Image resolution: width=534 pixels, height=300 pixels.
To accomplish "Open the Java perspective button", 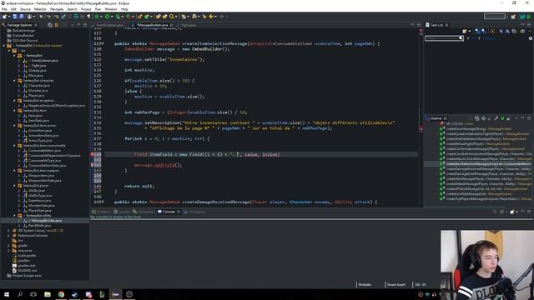I will pyautogui.click(x=522, y=17).
